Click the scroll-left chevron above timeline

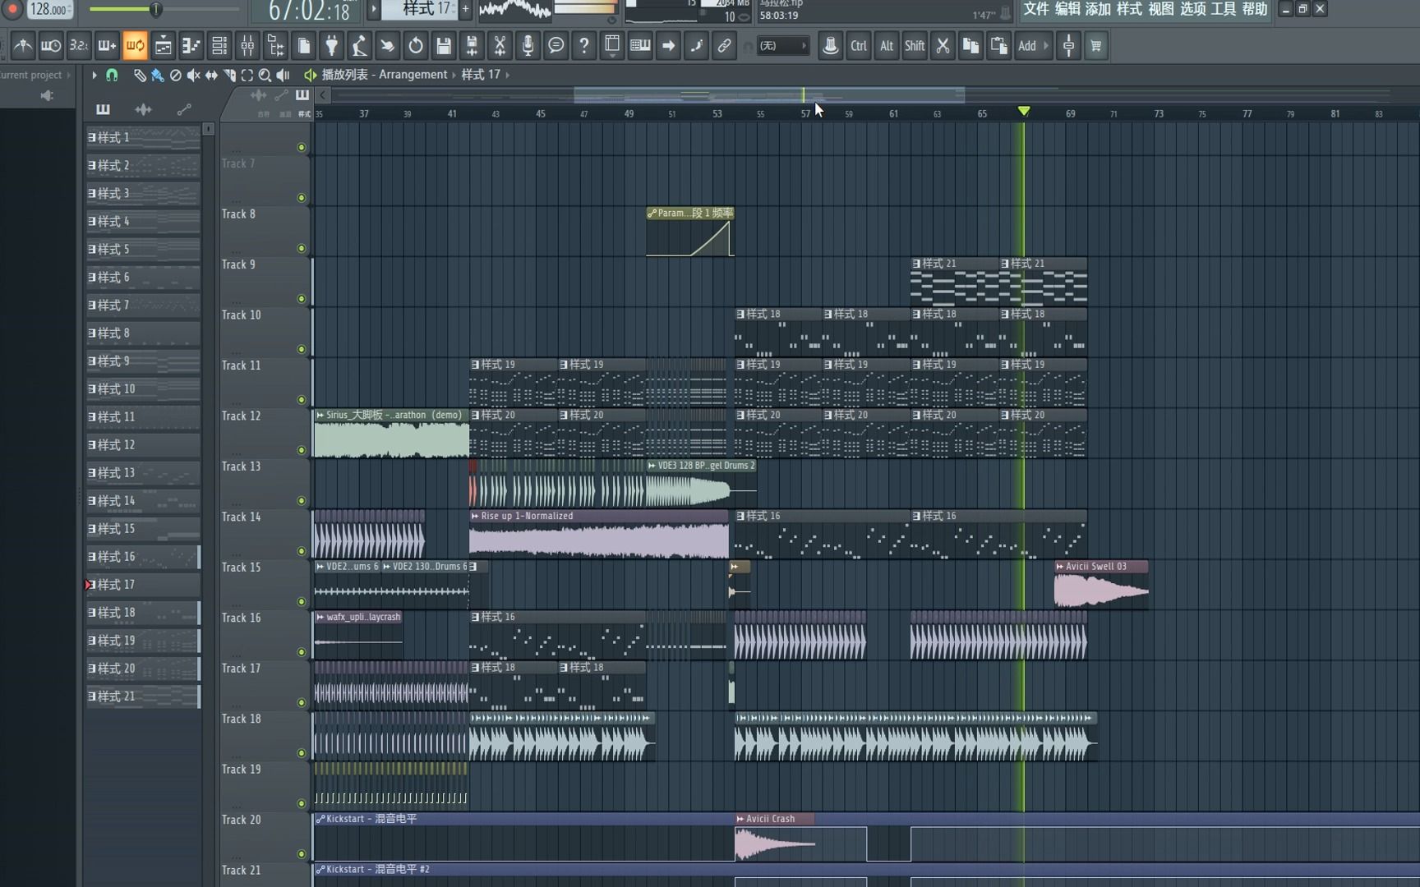pyautogui.click(x=323, y=95)
